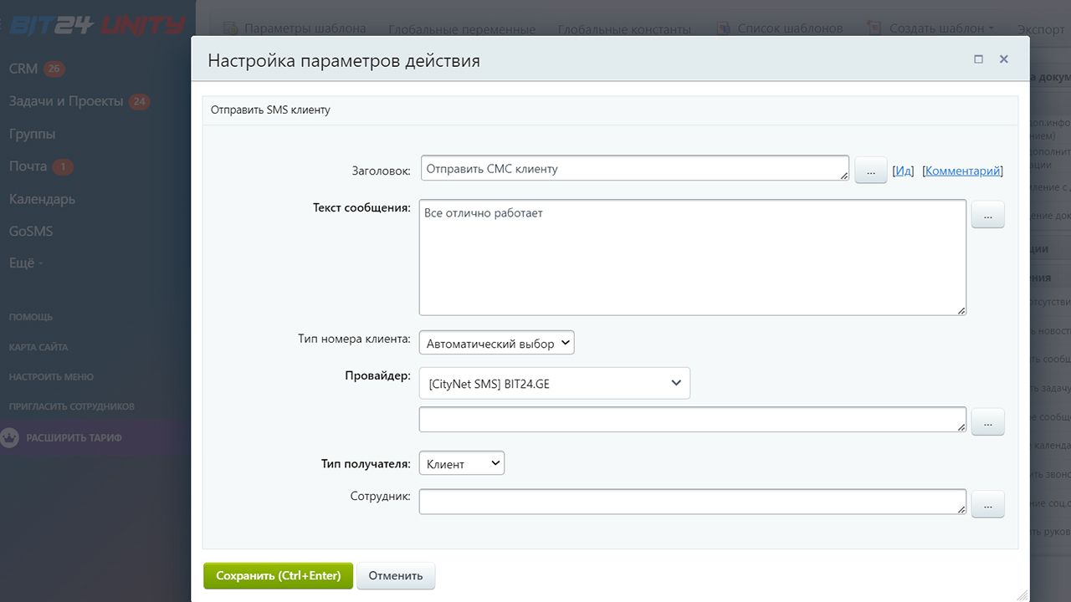
Task: Click the Сохранить (Ctrl+Enter) button
Action: click(278, 575)
